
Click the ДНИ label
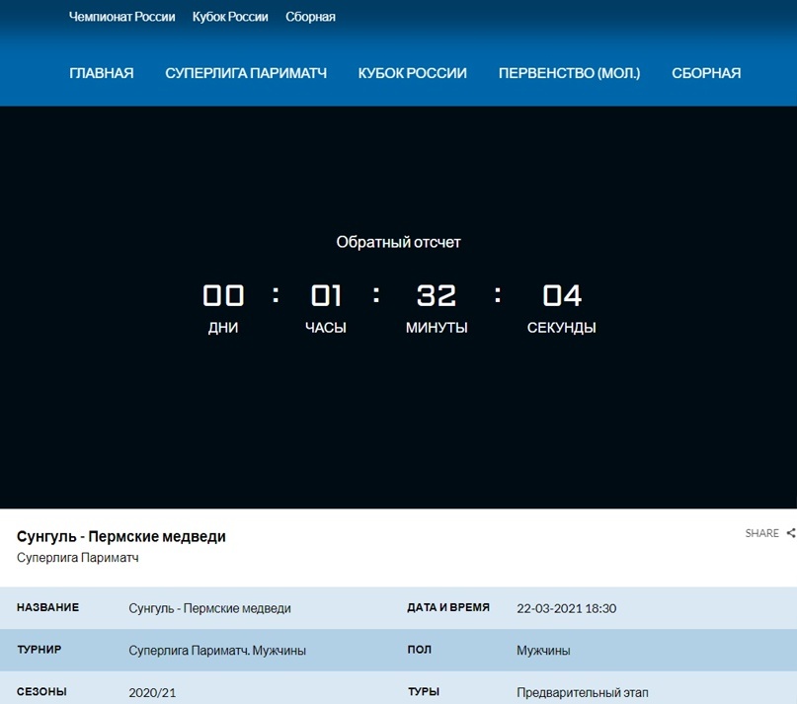(223, 328)
